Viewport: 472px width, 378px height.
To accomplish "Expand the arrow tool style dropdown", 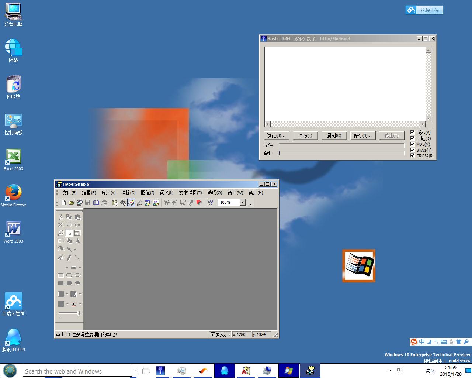I will (76, 250).
